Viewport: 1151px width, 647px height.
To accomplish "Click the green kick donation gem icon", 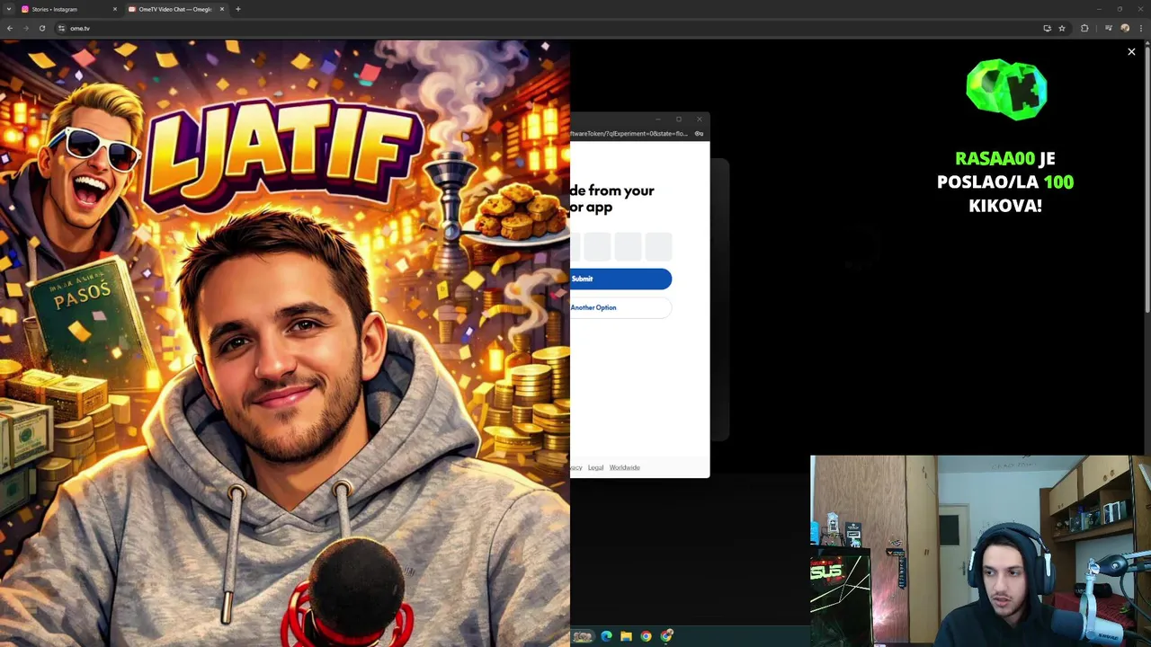I will click(x=1006, y=90).
